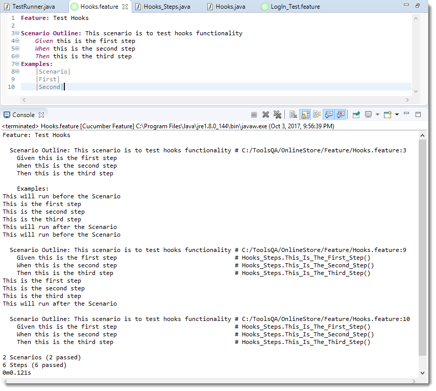Click the Console vertical scrollbar
The width and height of the screenshot is (436, 391).
click(x=422, y=245)
